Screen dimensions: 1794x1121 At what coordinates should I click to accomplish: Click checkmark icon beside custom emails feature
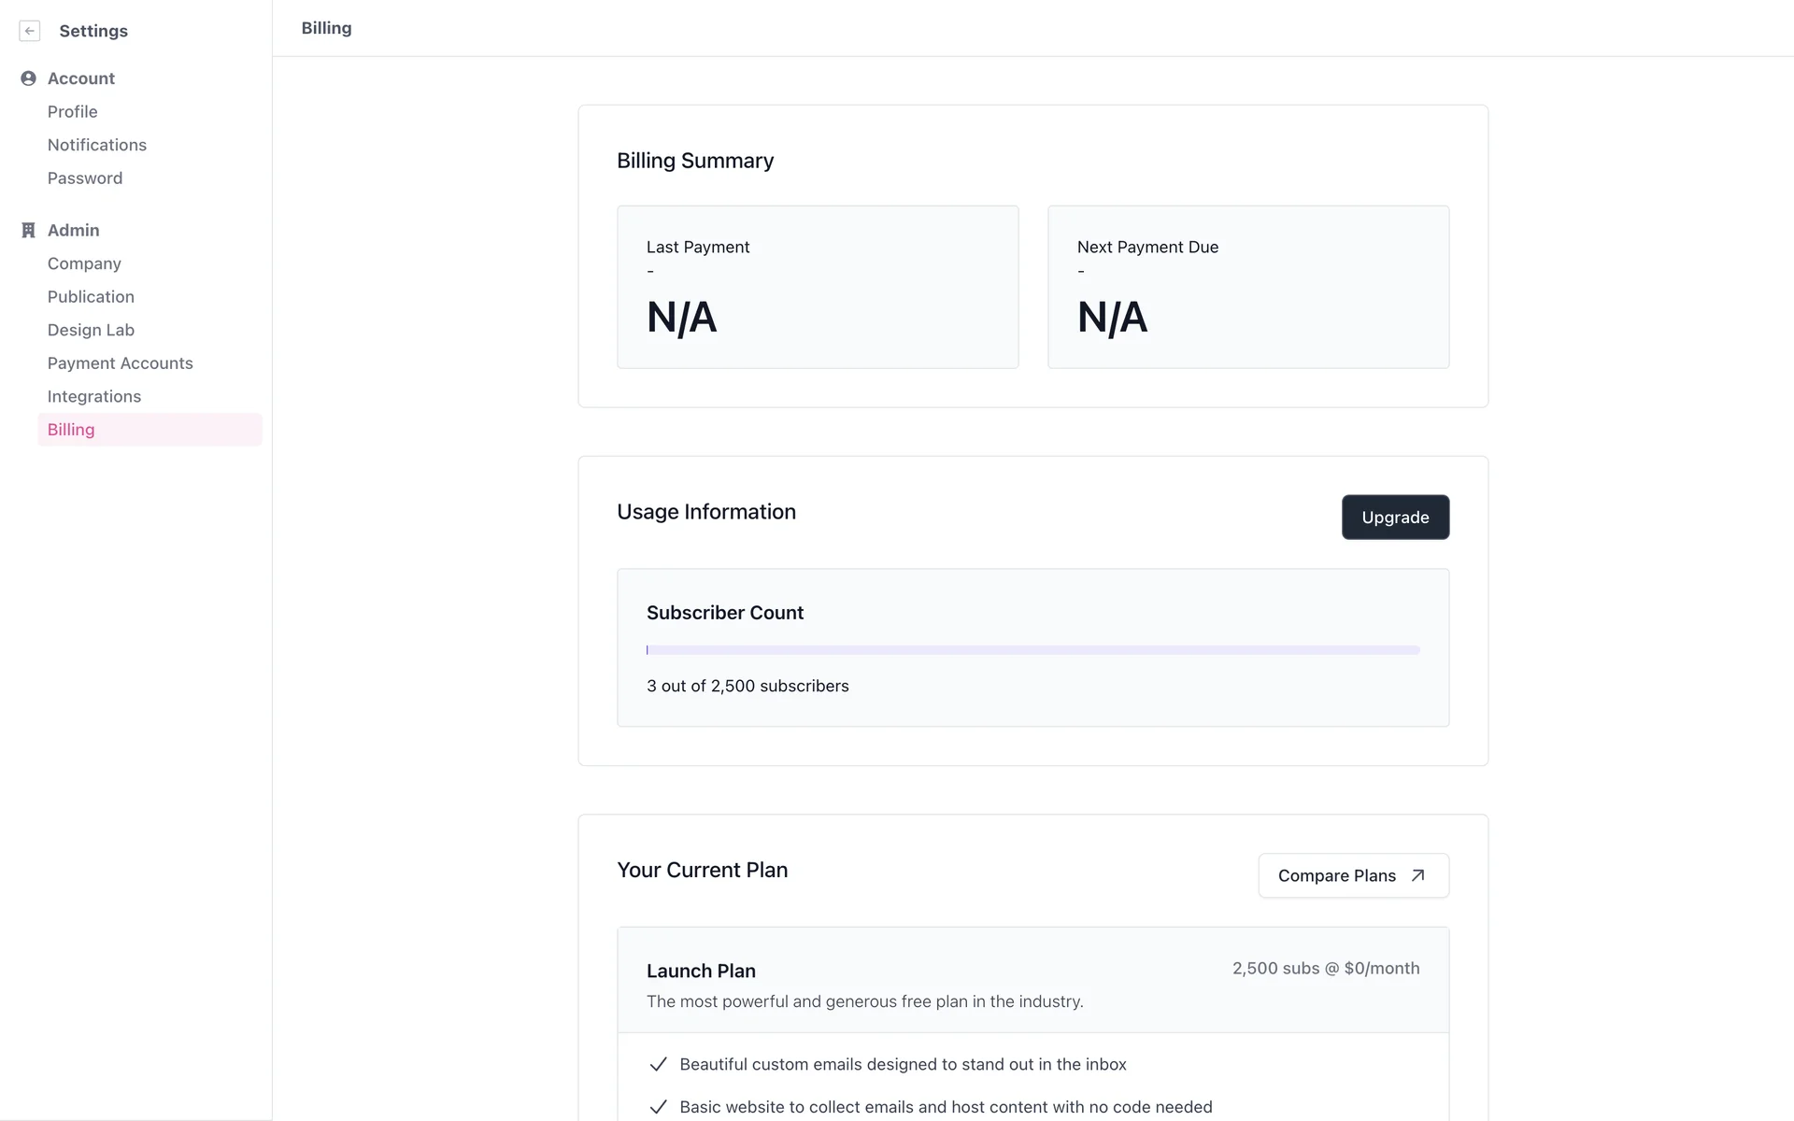(x=658, y=1064)
